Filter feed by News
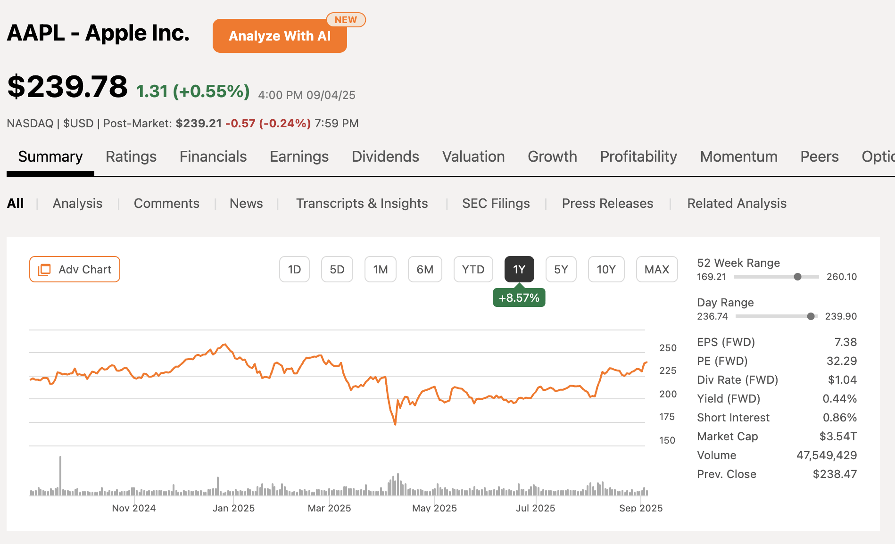Viewport: 895px width, 544px height. pos(246,203)
